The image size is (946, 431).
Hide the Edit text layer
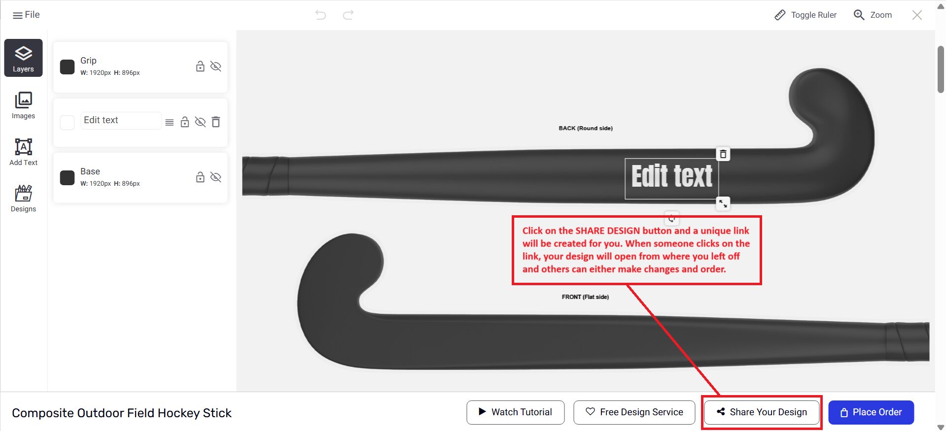(x=200, y=122)
